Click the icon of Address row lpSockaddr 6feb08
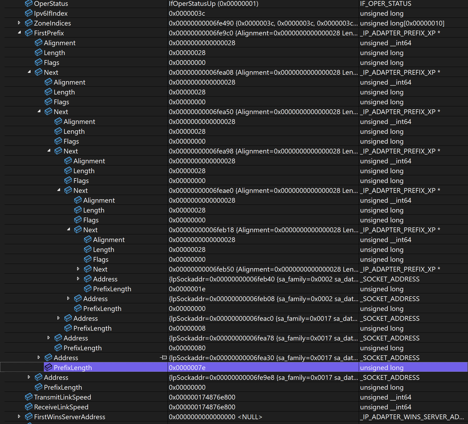 78,298
